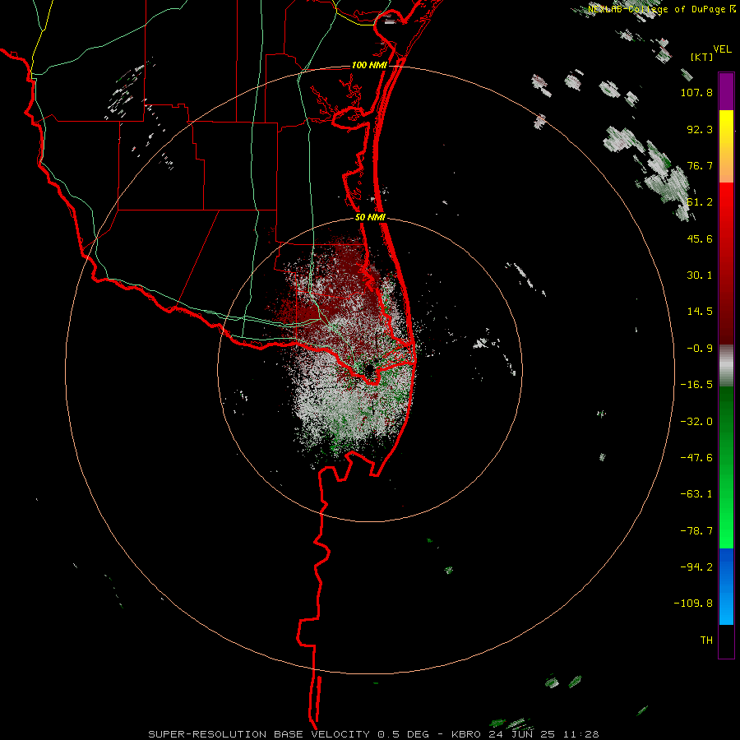Screen dimensions: 740x740
Task: Click the 100 NMI range ring label
Action: tap(369, 65)
